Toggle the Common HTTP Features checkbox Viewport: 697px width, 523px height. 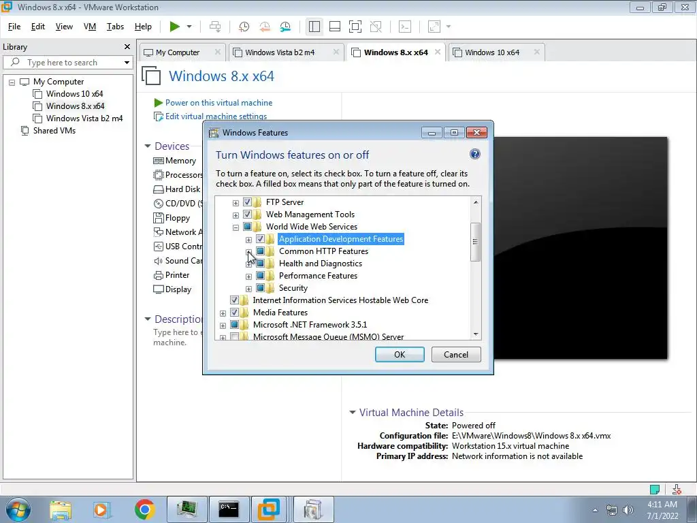click(261, 251)
